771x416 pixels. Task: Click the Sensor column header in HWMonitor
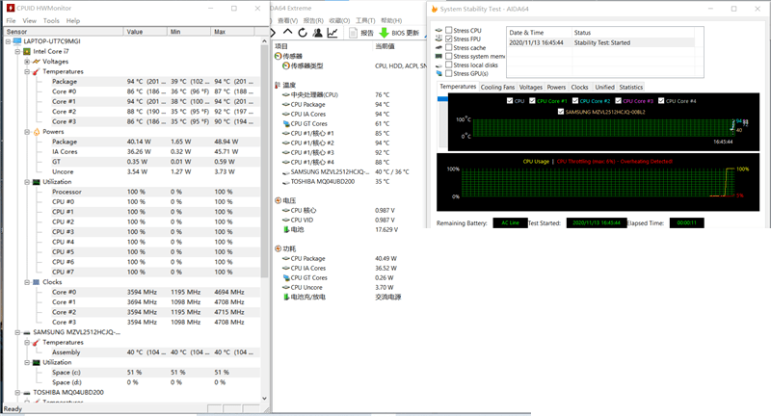point(64,32)
